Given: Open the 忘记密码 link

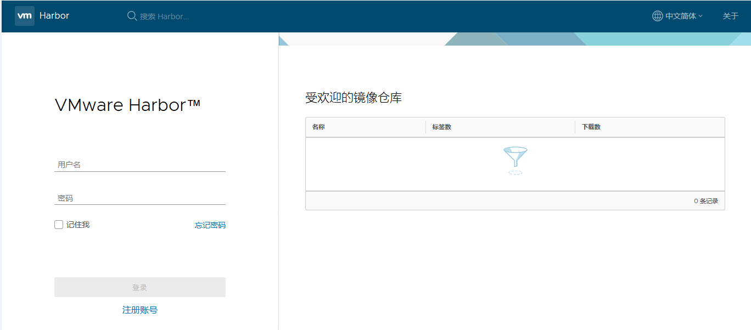Looking at the screenshot, I should coord(210,225).
